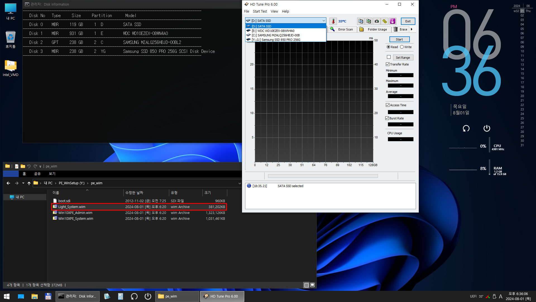Viewport: 536px width, 302px height.
Task: Enable checkbox beside Set Range
Action: [389, 57]
